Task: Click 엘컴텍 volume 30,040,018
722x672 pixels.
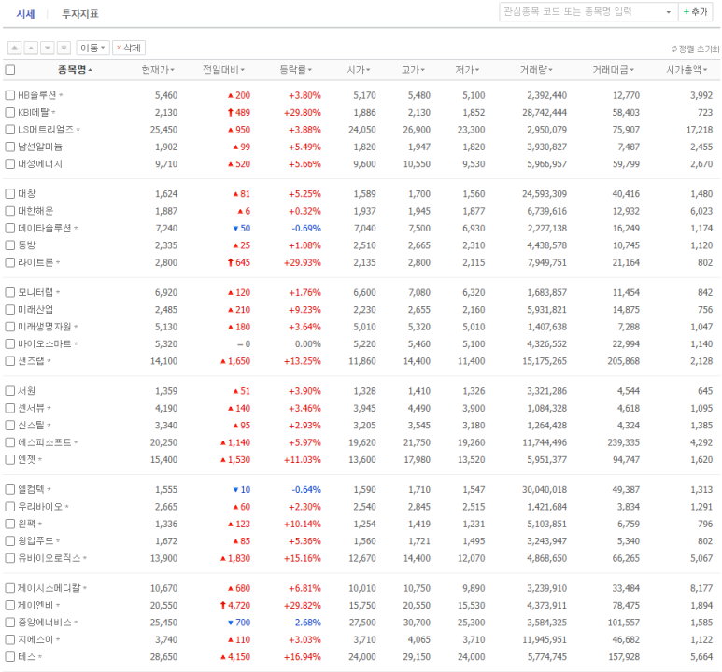Action: click(545, 489)
